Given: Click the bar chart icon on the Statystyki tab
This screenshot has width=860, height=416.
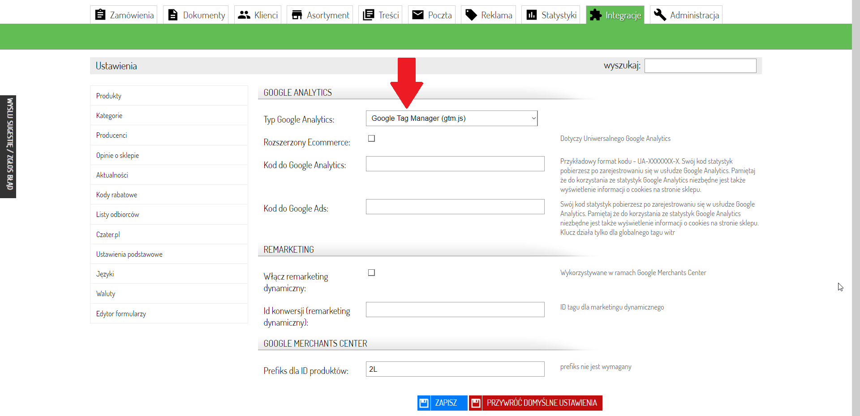Looking at the screenshot, I should coord(532,15).
